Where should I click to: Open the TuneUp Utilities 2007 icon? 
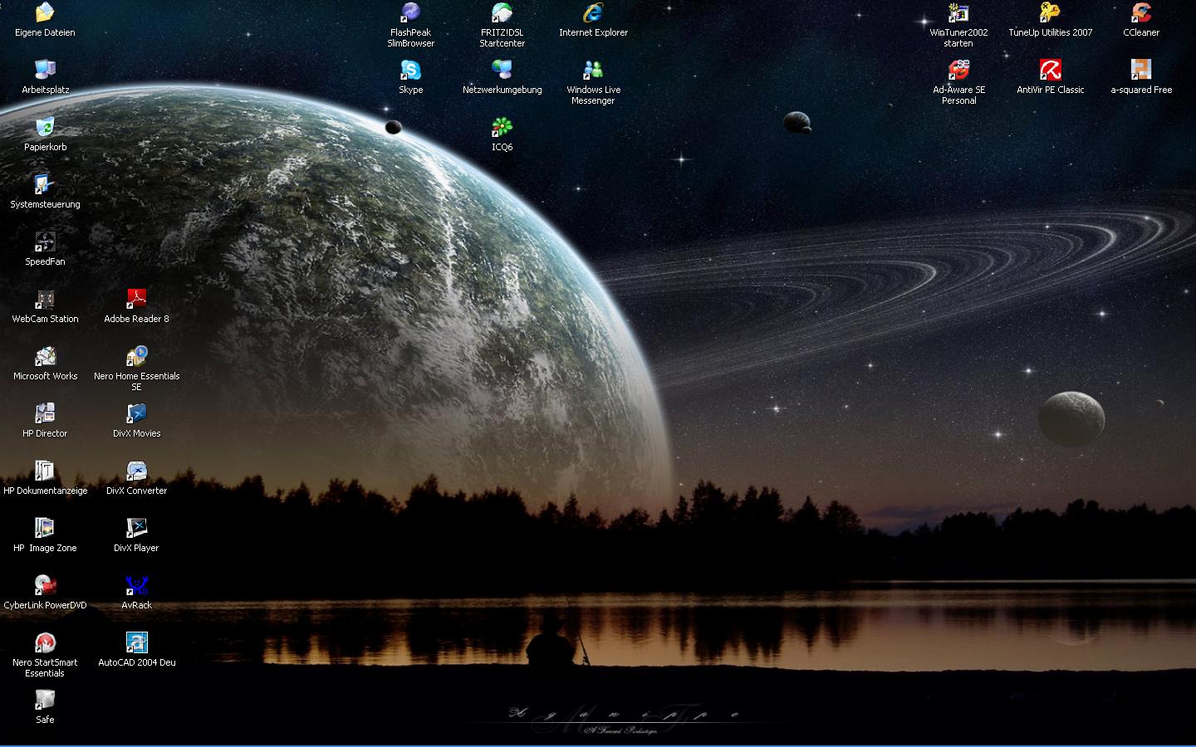[x=1050, y=12]
